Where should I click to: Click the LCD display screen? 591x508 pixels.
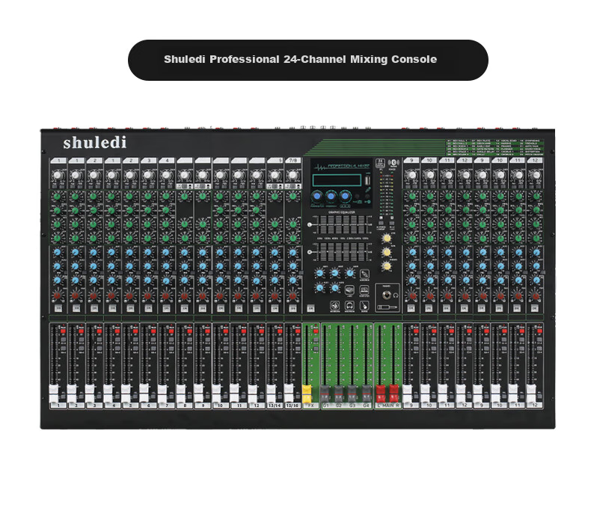(337, 180)
